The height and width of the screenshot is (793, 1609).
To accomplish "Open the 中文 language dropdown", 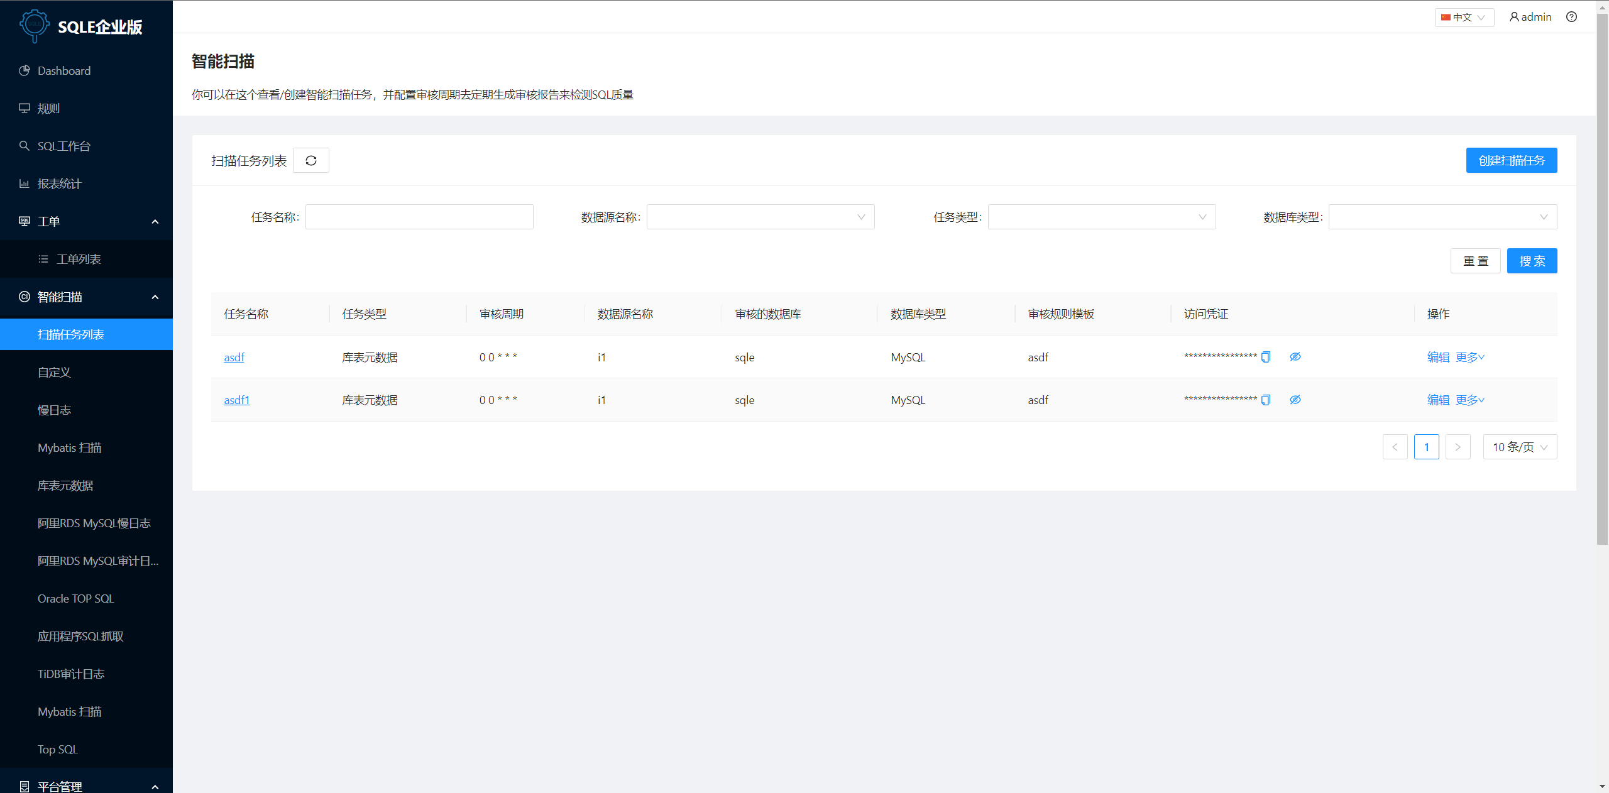I will coord(1464,17).
